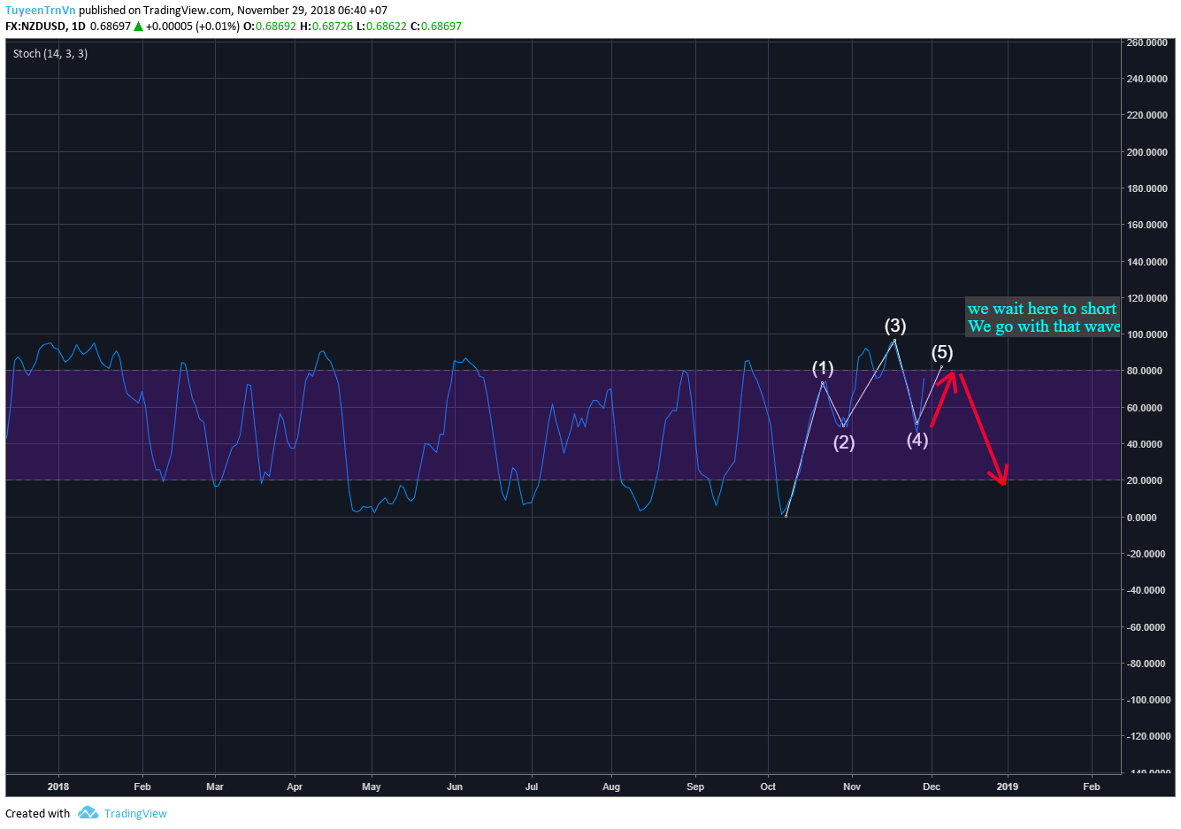Click the -40.0000 value on the price scale
The width and height of the screenshot is (1181, 829).
[1145, 590]
